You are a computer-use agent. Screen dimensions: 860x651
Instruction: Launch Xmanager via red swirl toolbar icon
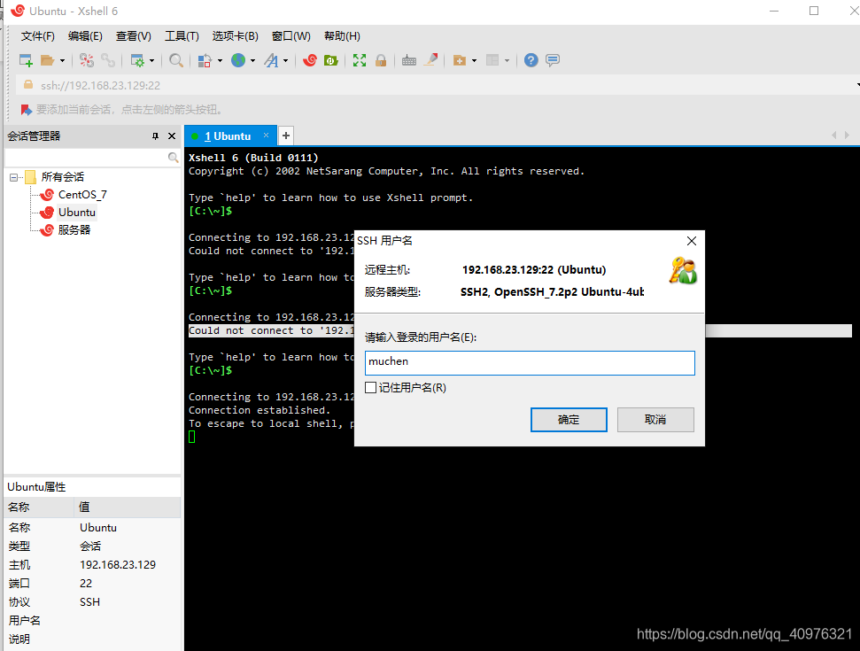pyautogui.click(x=310, y=60)
